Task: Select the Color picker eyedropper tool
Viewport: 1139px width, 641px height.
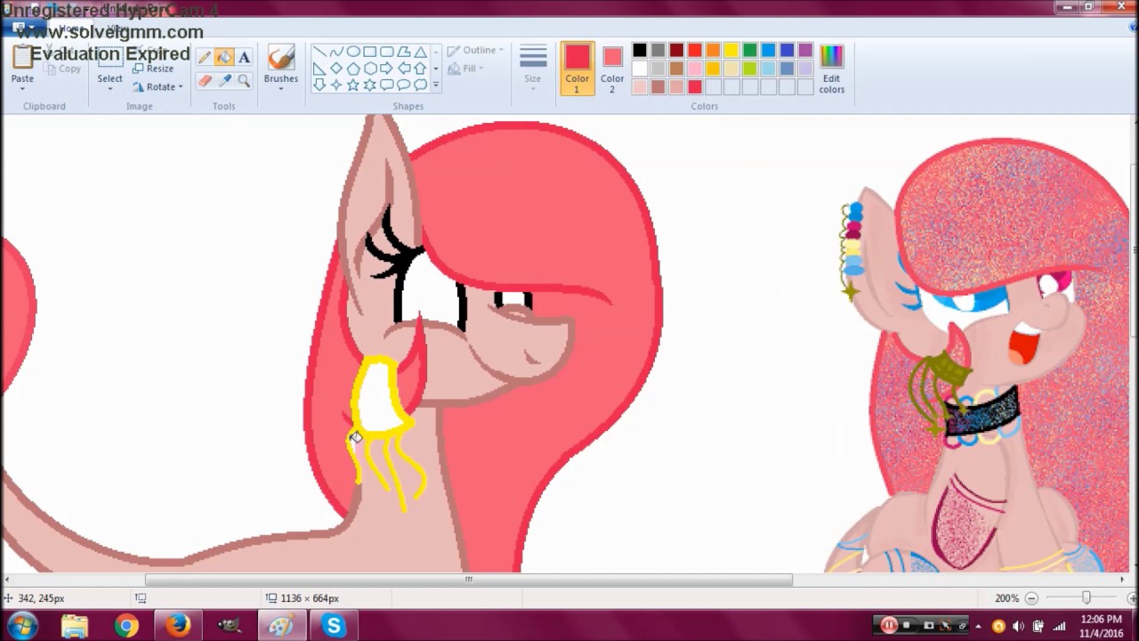Action: (x=224, y=81)
